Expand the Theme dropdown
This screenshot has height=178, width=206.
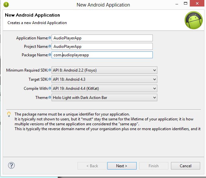pyautogui.click(x=104, y=98)
